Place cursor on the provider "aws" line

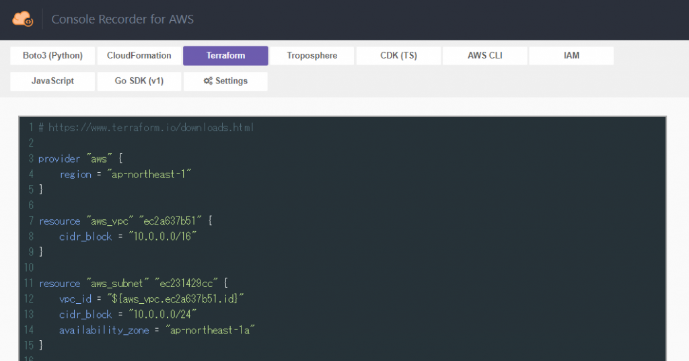[x=81, y=159]
